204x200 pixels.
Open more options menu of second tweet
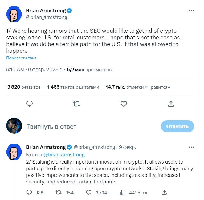[191, 147]
